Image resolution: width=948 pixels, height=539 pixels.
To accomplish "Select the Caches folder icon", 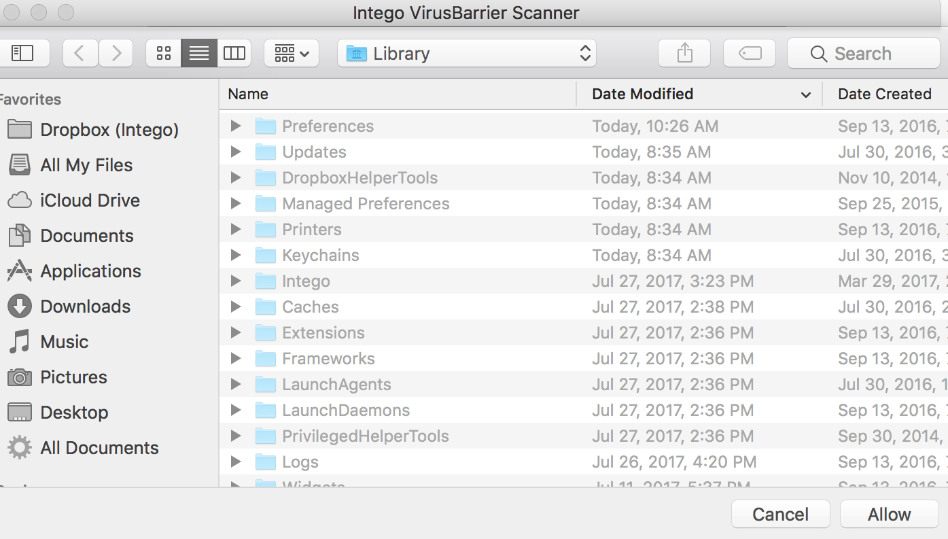I will 265,307.
